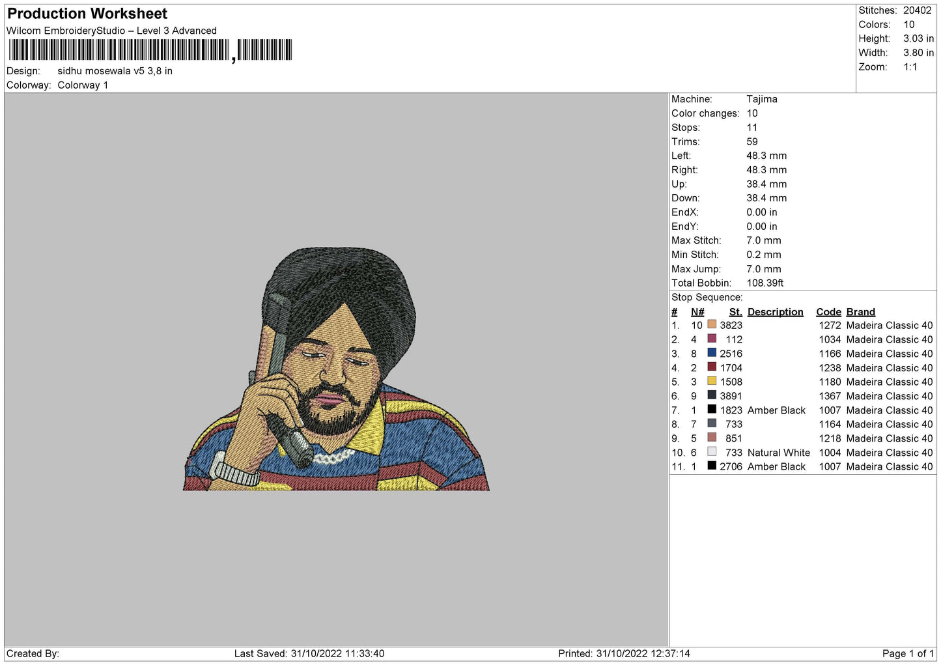Click stitch count 3823 in row 1
Image resolution: width=941 pixels, height=665 pixels.
click(x=731, y=325)
